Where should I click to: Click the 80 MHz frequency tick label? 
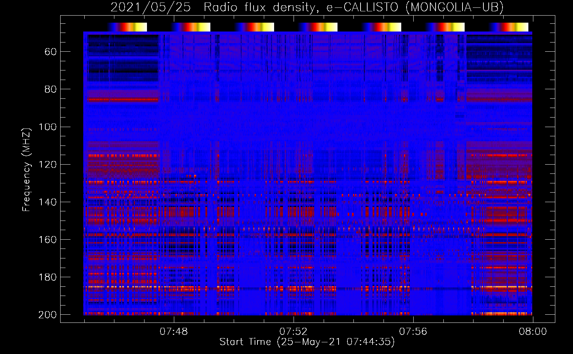(51, 90)
